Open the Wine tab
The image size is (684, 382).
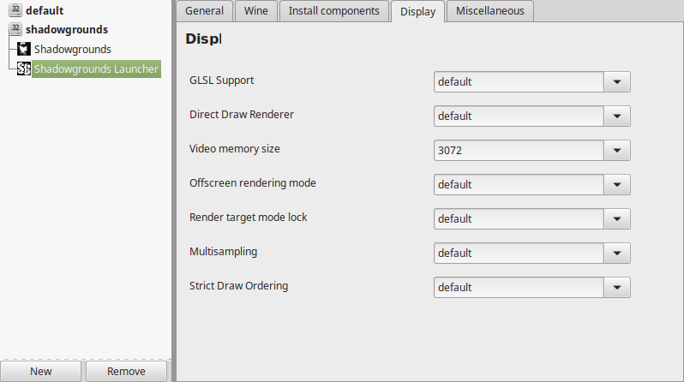256,11
